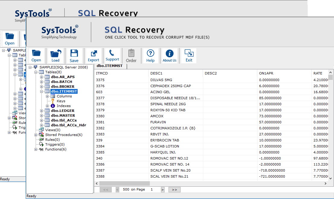The height and width of the screenshot is (199, 334).
Task: Click the horizontal scrollbar left arrow
Action: click(x=97, y=184)
